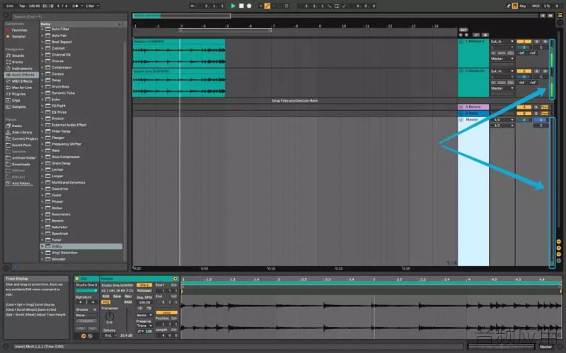This screenshot has width=566, height=353.
Task: Open track 1 Ext. In input dropdown
Action: tap(502, 42)
